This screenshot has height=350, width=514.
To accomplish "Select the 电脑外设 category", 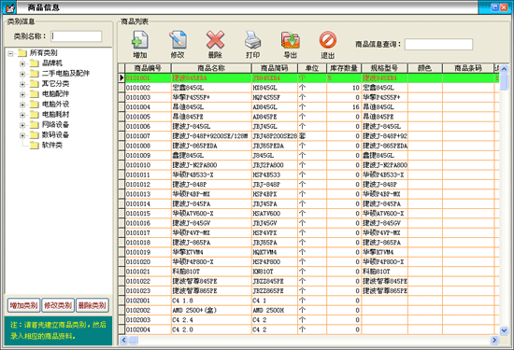I will click(x=55, y=105).
